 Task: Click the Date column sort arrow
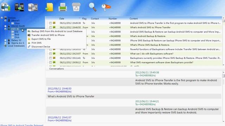click(x=80, y=19)
